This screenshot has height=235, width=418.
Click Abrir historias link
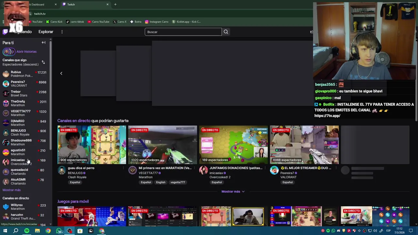(x=26, y=52)
